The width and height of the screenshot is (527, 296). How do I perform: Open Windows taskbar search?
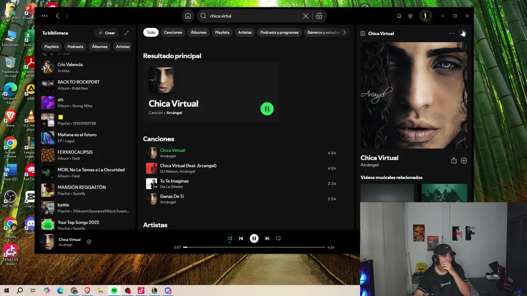tap(20, 291)
